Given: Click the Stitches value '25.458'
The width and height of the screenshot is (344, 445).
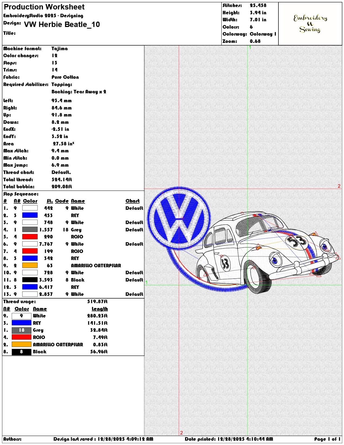Looking at the screenshot, I should pyautogui.click(x=258, y=5).
